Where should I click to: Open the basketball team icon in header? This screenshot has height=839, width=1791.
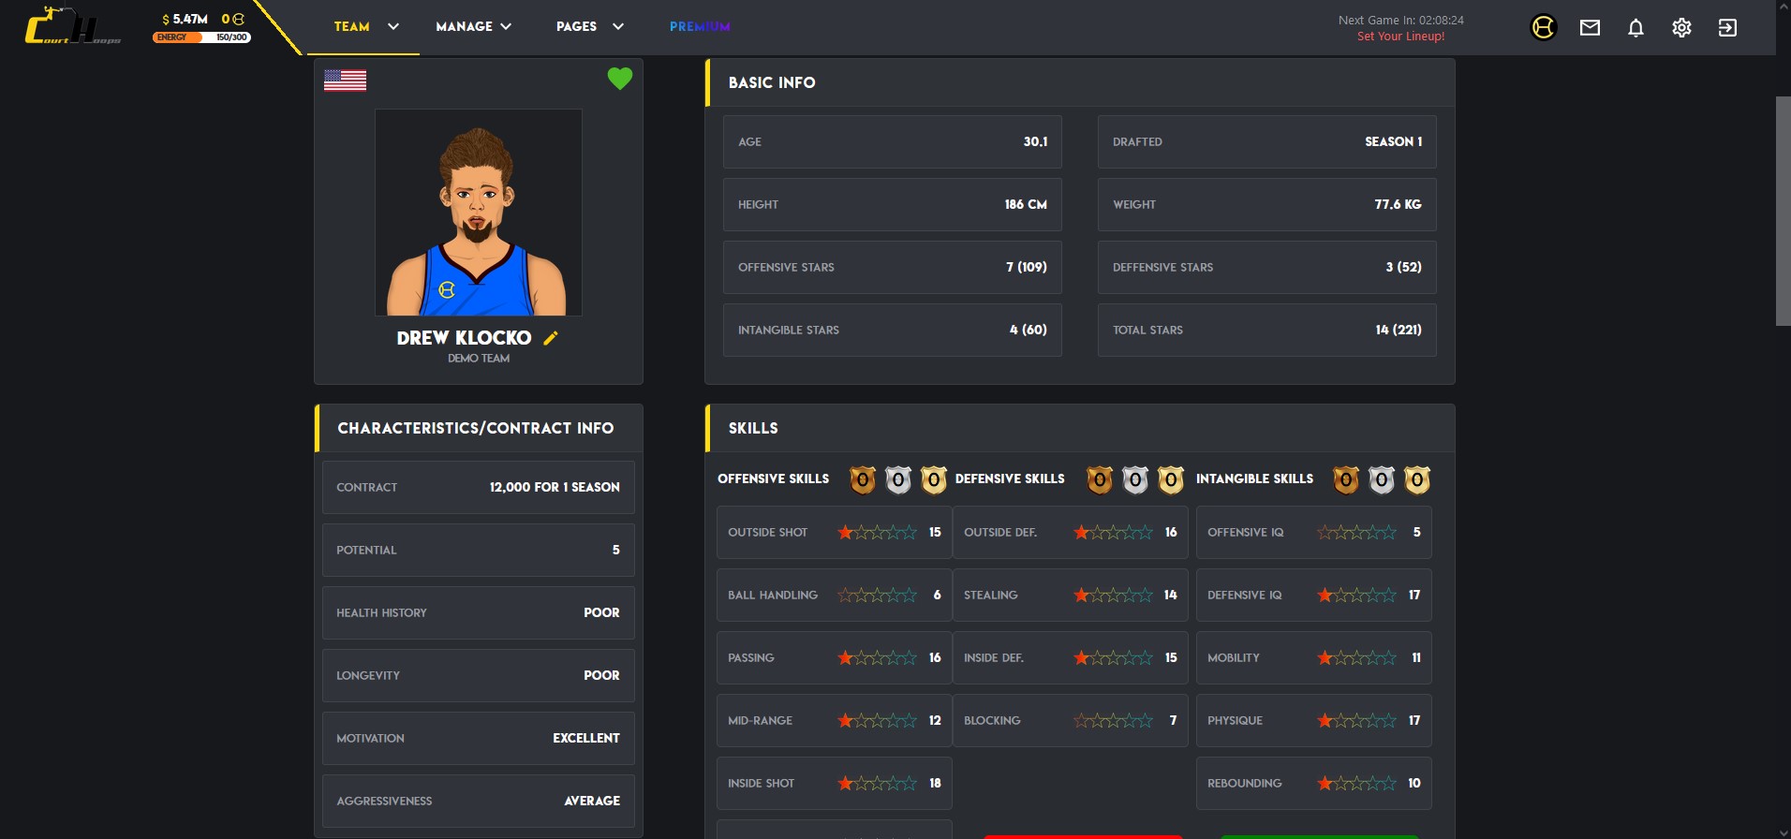(1543, 27)
